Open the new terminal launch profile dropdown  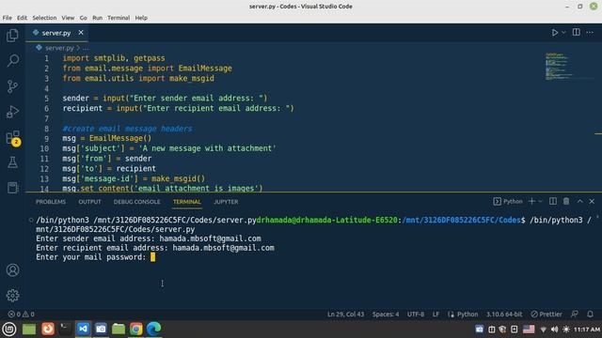click(540, 201)
